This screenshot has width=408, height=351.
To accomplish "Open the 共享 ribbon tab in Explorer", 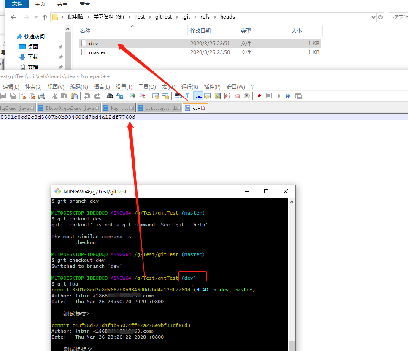I will click(62, 4).
